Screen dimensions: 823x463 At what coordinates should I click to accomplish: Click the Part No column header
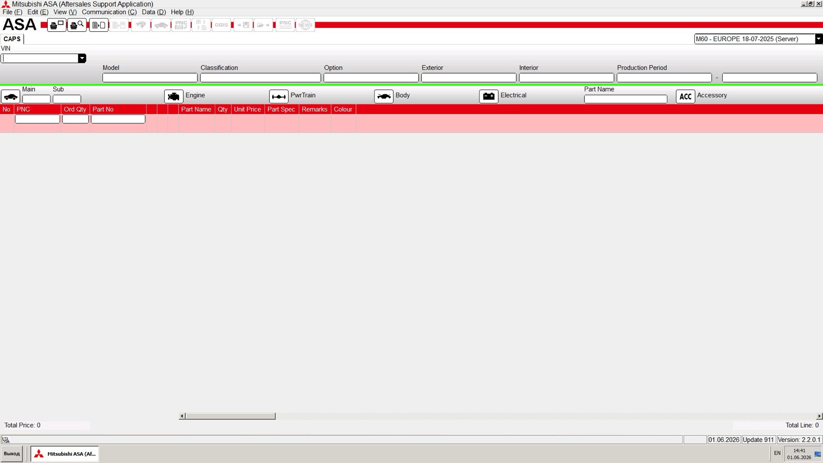[x=118, y=110]
